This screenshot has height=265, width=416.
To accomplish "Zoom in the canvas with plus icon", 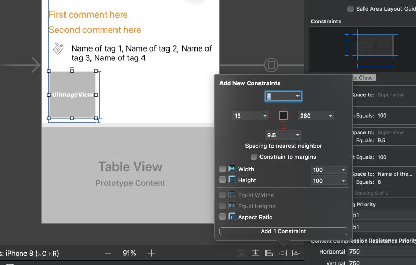I will (x=151, y=253).
